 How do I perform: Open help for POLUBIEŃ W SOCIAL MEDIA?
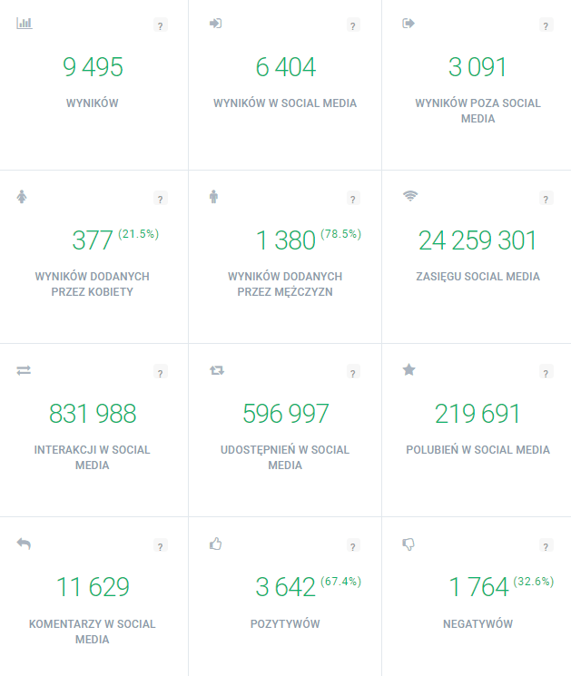coord(546,373)
